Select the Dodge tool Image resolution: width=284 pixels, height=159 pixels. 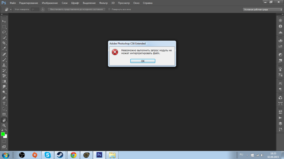pyautogui.click(x=4, y=92)
